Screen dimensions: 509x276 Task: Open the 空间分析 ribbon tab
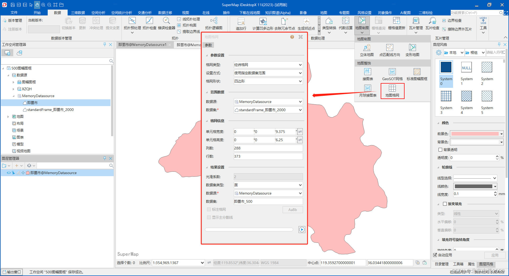pos(98,13)
